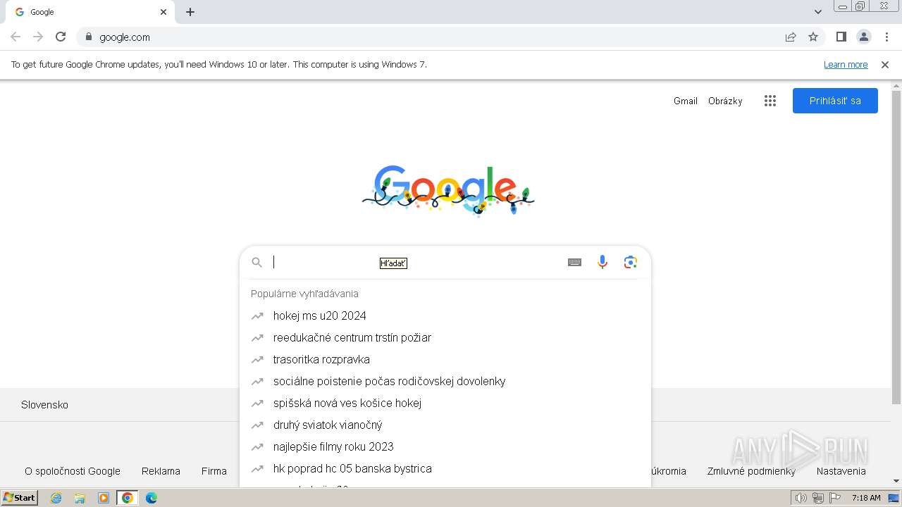Open the Zmluvné podmienky footer link
Image resolution: width=902 pixels, height=507 pixels.
coord(751,471)
